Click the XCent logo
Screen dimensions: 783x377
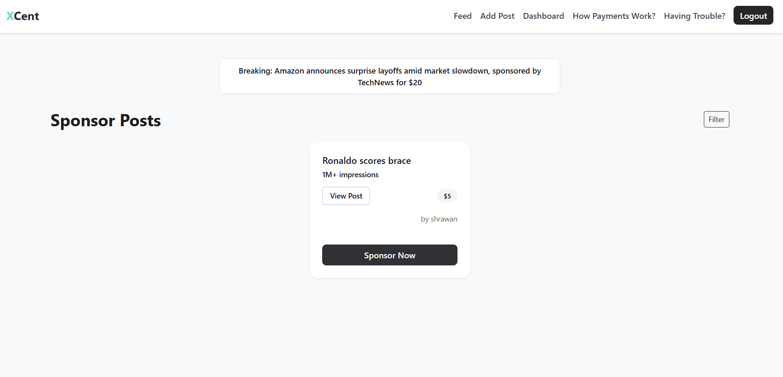(22, 15)
